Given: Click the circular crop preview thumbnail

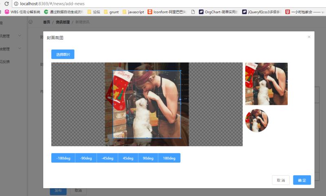Looking at the screenshot, I should click(x=257, y=121).
